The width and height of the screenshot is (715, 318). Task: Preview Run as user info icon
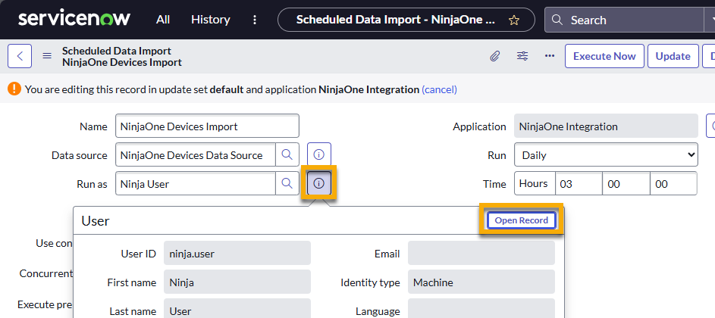(x=319, y=183)
